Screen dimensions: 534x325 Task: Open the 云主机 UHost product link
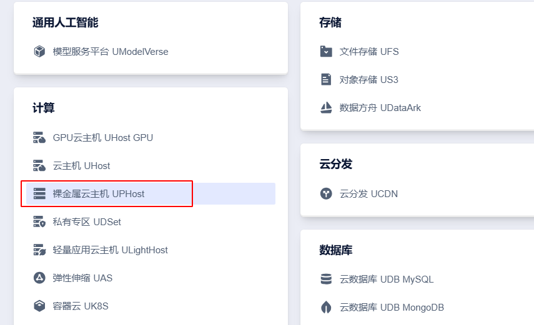pos(81,165)
